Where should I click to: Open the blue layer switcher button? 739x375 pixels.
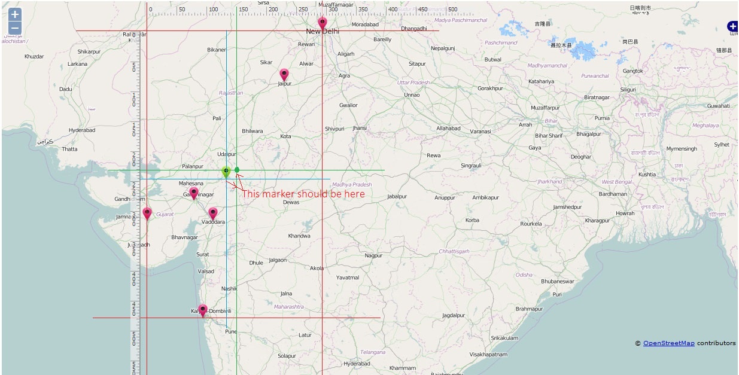click(732, 26)
